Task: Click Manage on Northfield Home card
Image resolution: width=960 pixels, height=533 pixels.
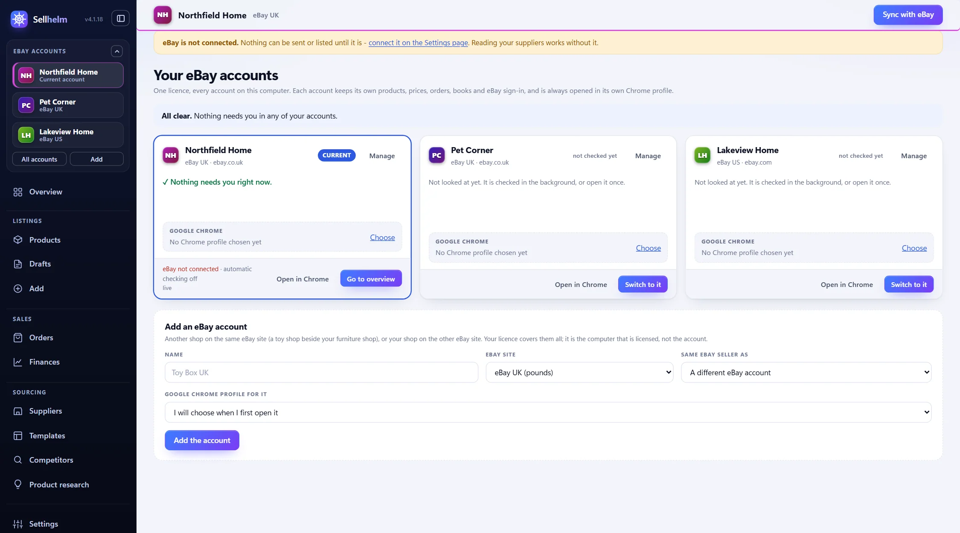Action: 382,156
